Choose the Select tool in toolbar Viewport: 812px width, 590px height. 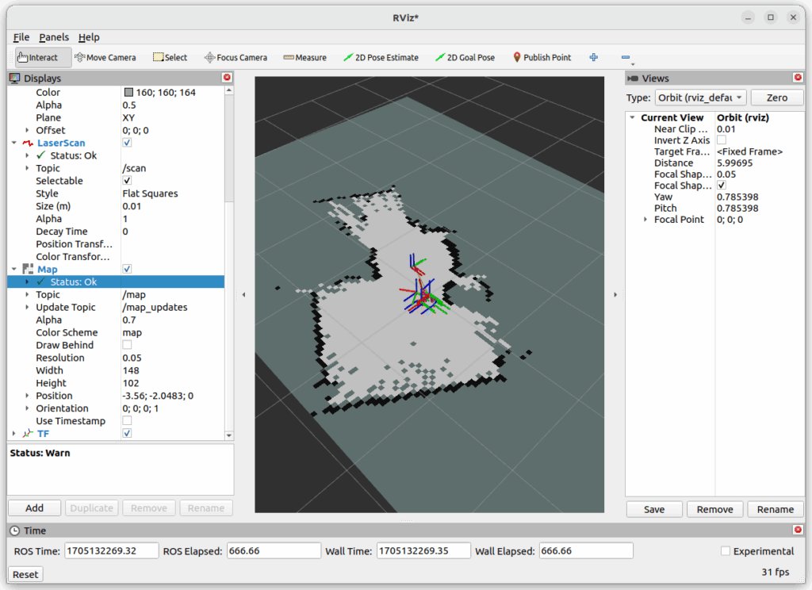(170, 57)
